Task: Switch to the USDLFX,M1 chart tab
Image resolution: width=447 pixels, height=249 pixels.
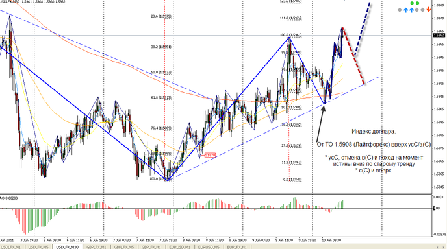Action: 12,247
